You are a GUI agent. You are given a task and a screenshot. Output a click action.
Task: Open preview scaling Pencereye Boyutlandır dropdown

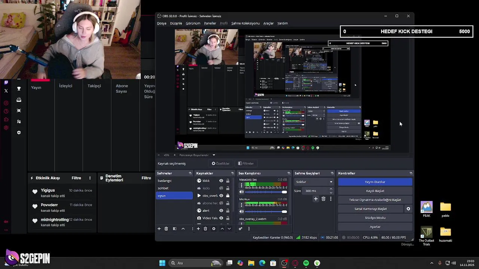(197, 155)
